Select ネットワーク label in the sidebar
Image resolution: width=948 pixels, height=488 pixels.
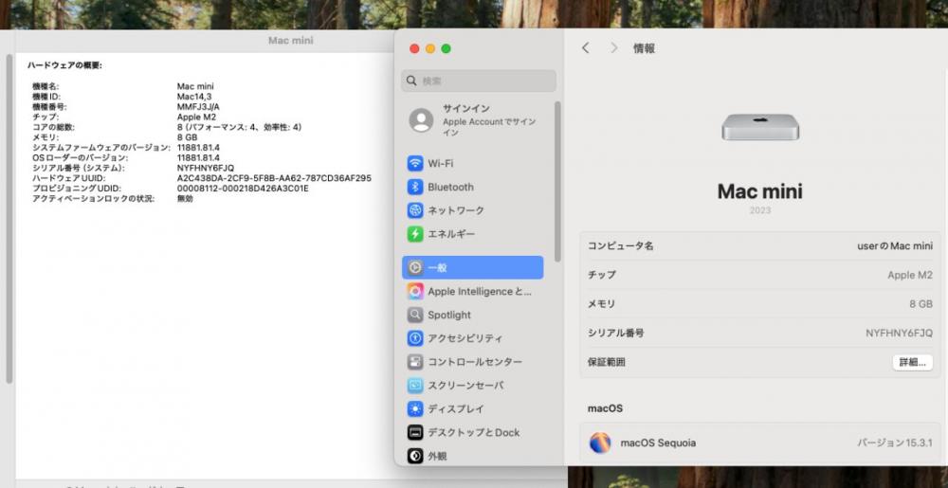[456, 210]
